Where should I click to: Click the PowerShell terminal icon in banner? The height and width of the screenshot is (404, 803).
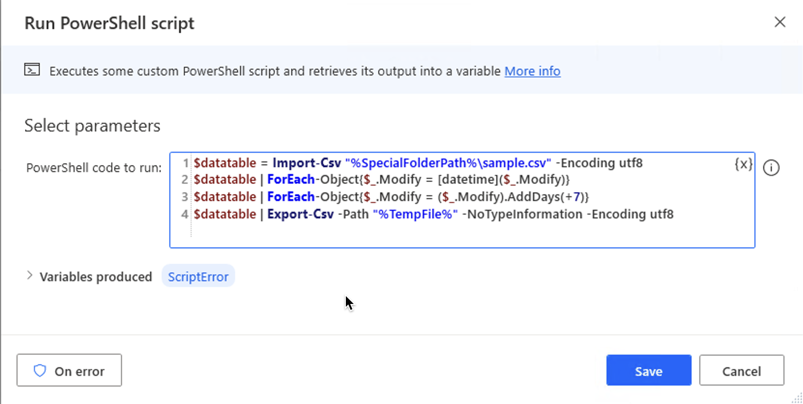pyautogui.click(x=32, y=70)
